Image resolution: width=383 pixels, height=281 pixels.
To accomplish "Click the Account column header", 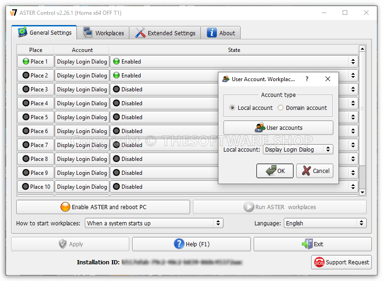I will (82, 50).
